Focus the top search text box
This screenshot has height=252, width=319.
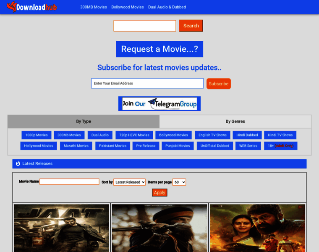145,26
